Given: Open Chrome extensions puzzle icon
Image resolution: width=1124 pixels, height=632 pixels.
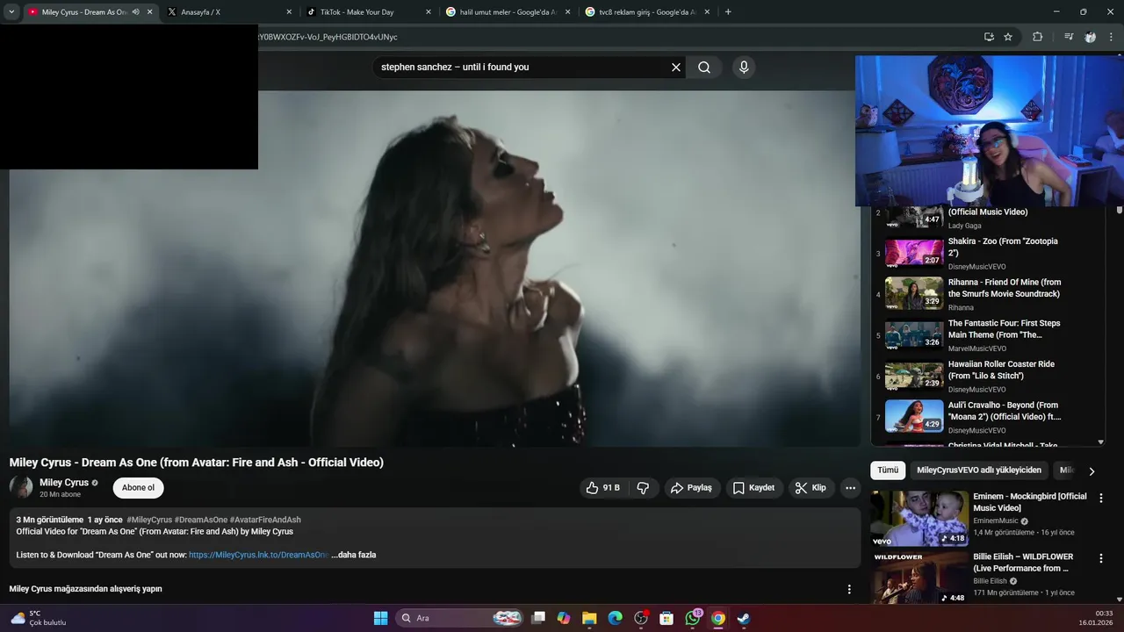Looking at the screenshot, I should tap(1037, 37).
